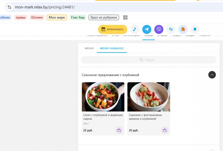Click the bookmark save icon
The width and height of the screenshot is (223, 151).
coord(195,29)
